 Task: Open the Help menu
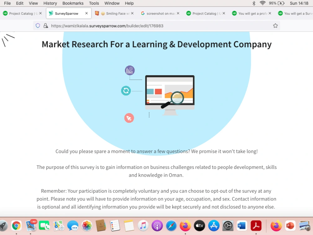coord(129,3)
